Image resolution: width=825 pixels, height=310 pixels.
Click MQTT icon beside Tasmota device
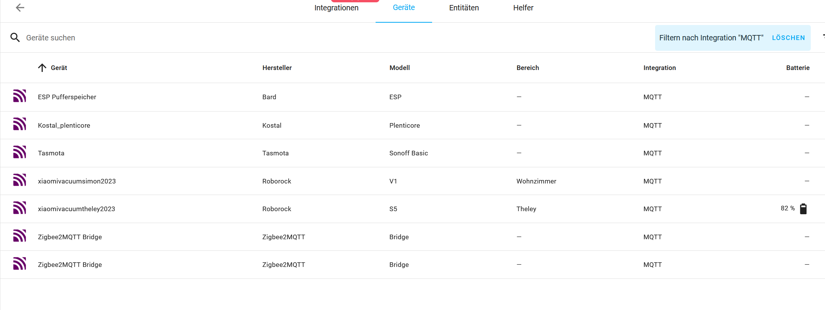[x=20, y=152]
